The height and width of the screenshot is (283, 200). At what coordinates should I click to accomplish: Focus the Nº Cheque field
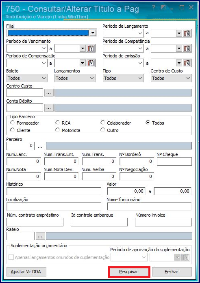[x=174, y=161]
